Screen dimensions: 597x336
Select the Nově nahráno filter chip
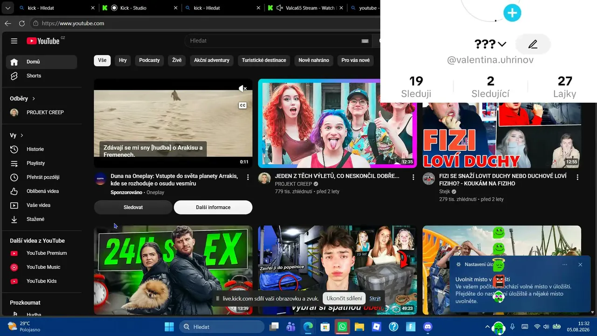(x=314, y=60)
